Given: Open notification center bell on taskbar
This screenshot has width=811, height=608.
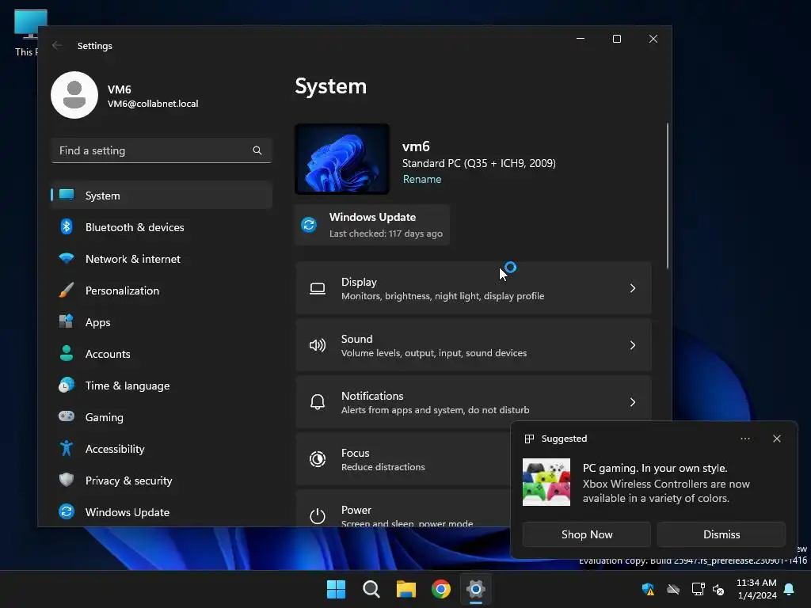Looking at the screenshot, I should [790, 589].
